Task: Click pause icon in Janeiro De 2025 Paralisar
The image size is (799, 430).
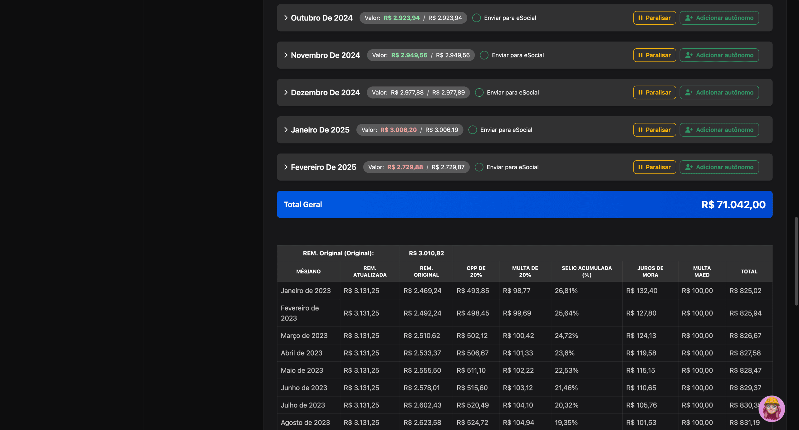Action: coord(640,130)
